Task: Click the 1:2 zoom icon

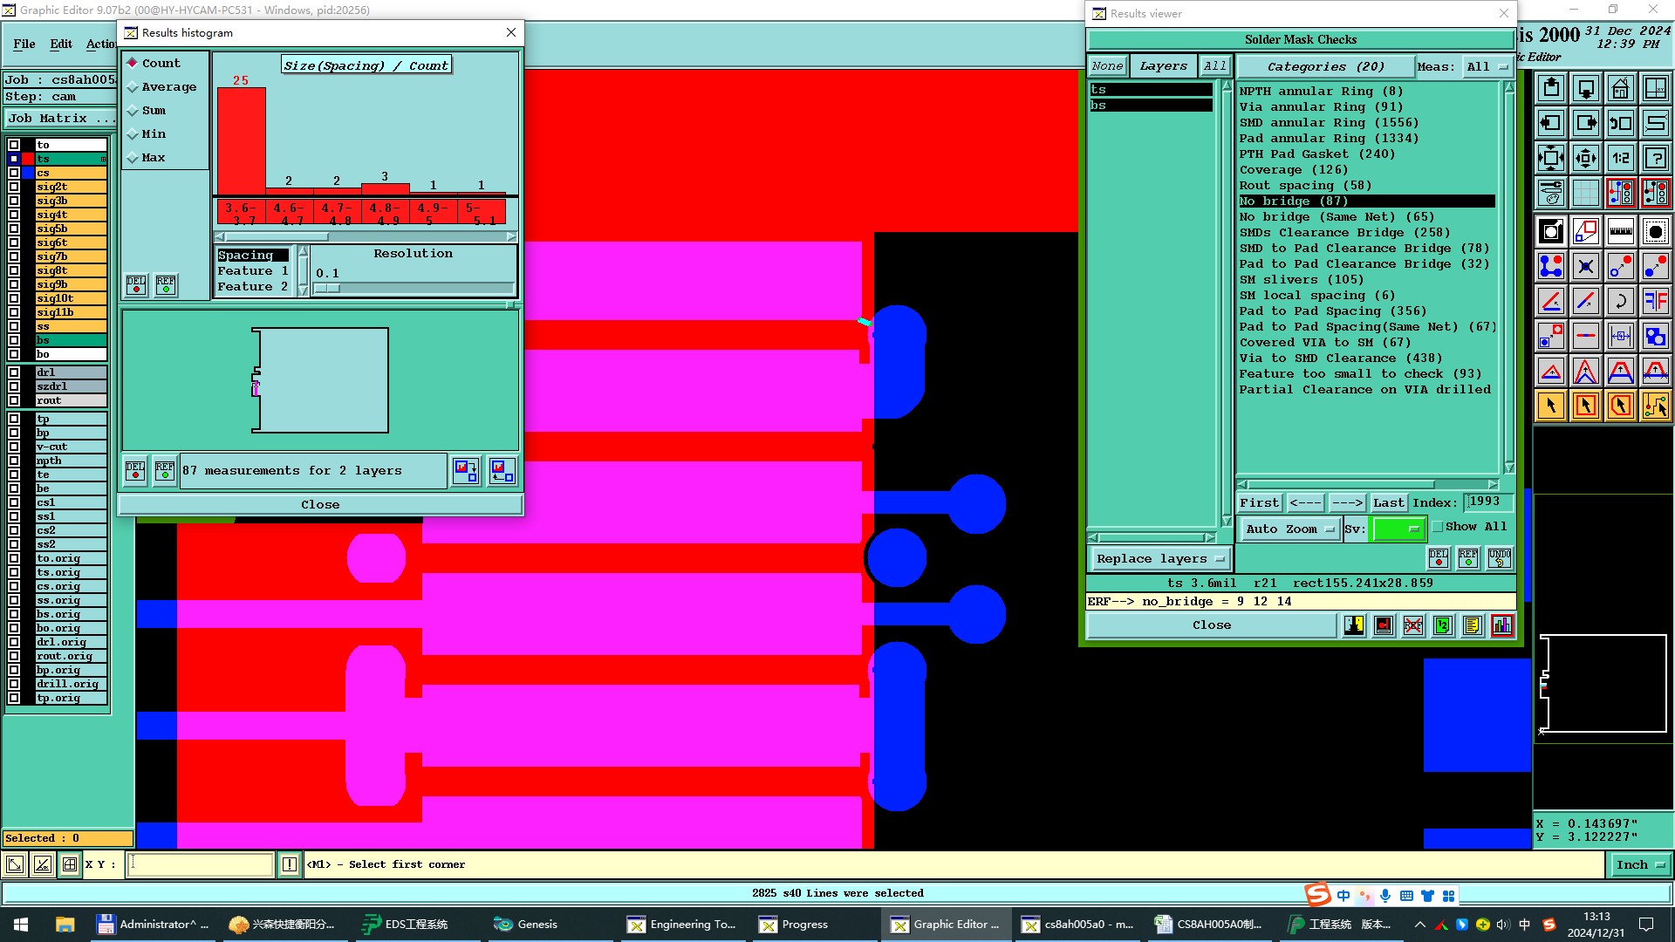Action: [1620, 158]
